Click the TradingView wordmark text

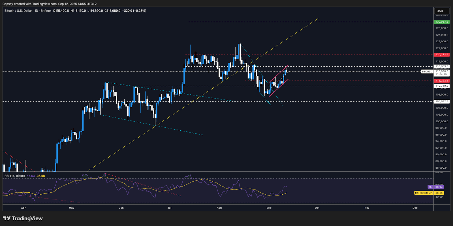click(x=27, y=218)
